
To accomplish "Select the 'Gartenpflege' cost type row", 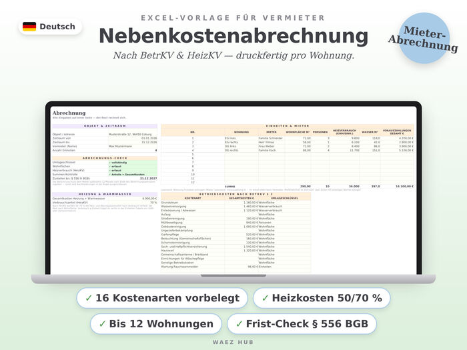I will tap(236, 235).
